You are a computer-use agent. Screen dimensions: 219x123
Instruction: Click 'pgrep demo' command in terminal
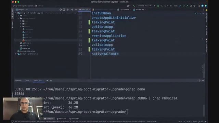(136, 89)
